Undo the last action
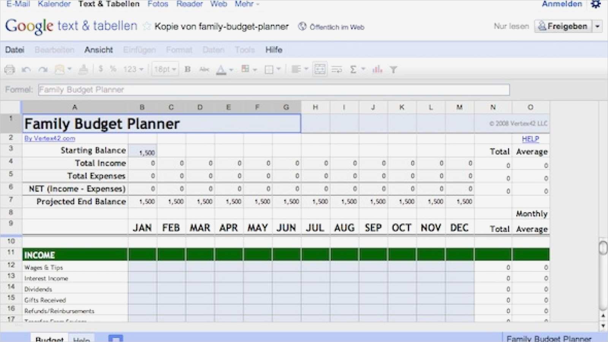This screenshot has height=342, width=608. click(26, 70)
